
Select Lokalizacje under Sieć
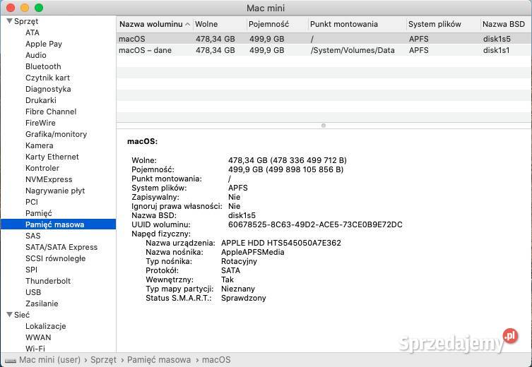45,326
